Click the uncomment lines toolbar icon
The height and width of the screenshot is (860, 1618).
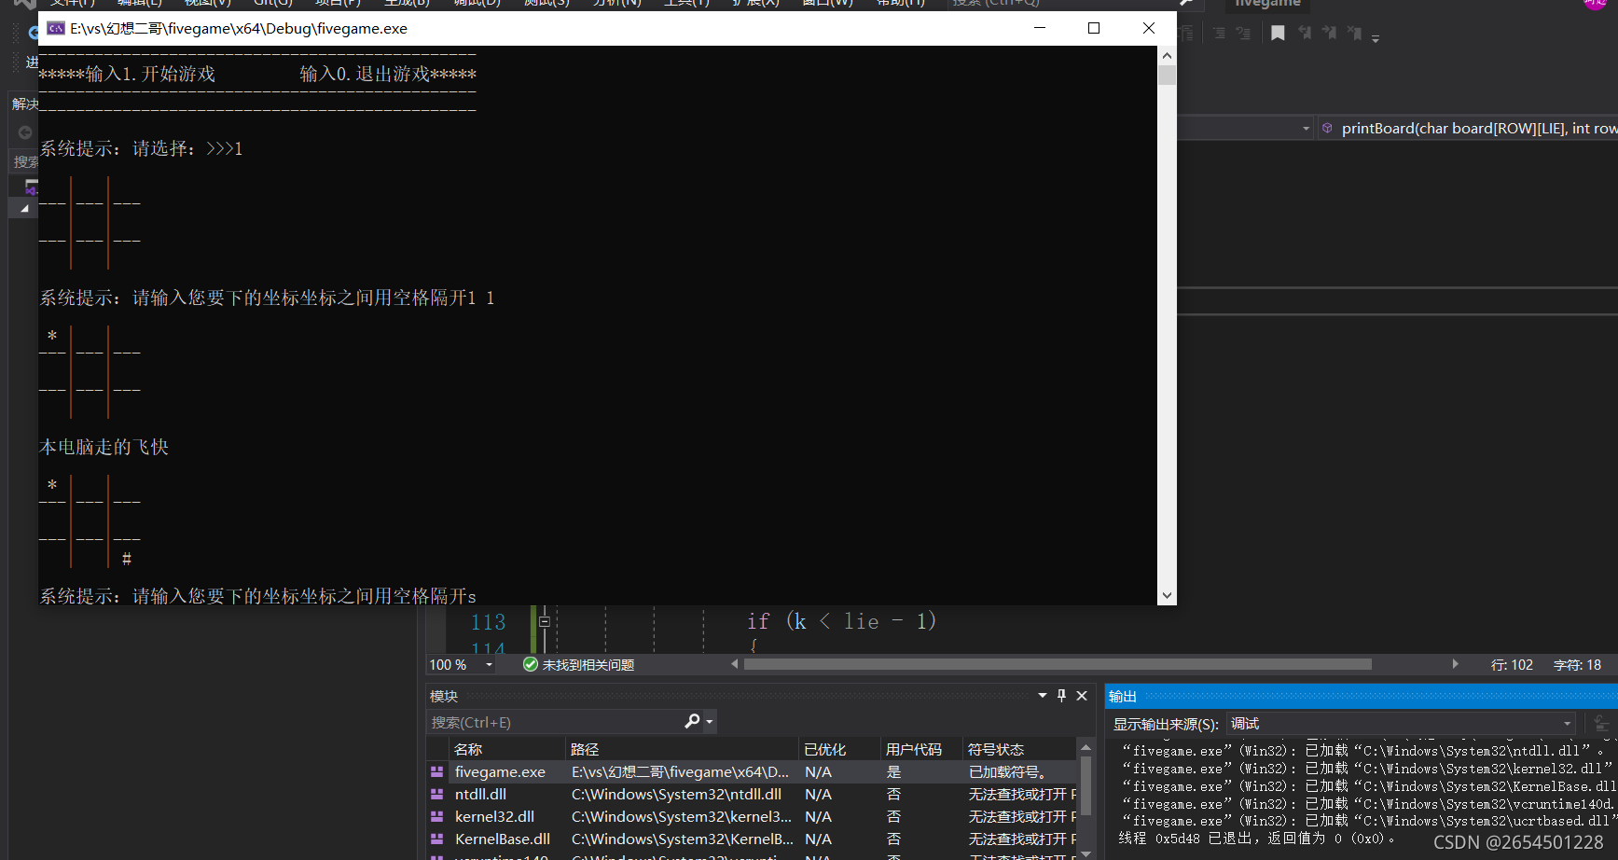(x=1243, y=34)
